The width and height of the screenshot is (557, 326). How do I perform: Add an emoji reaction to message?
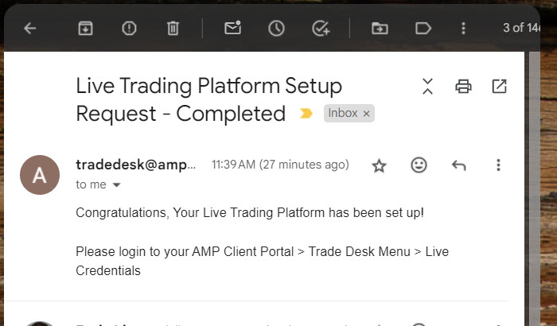[419, 165]
